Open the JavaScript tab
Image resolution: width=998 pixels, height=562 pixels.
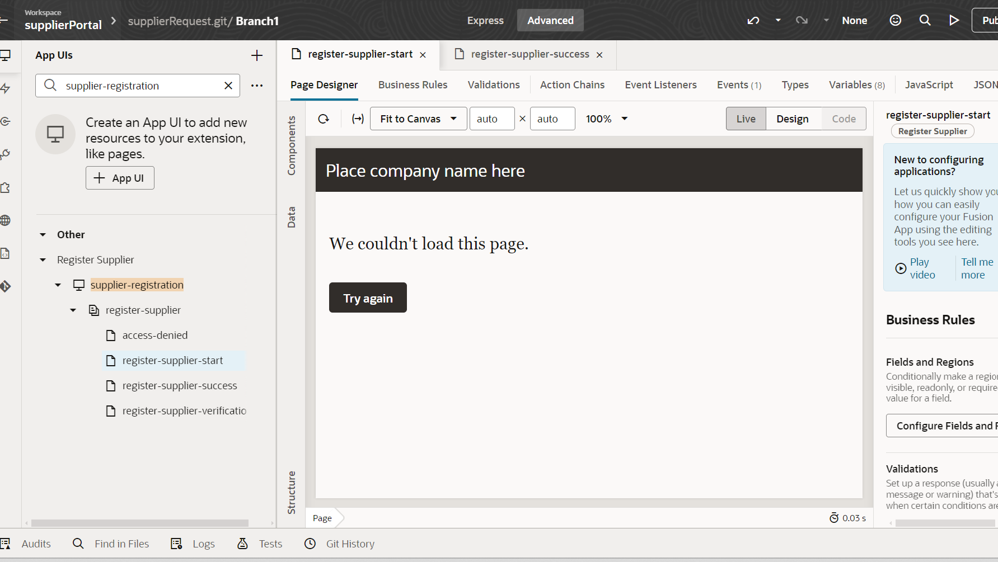pos(929,85)
